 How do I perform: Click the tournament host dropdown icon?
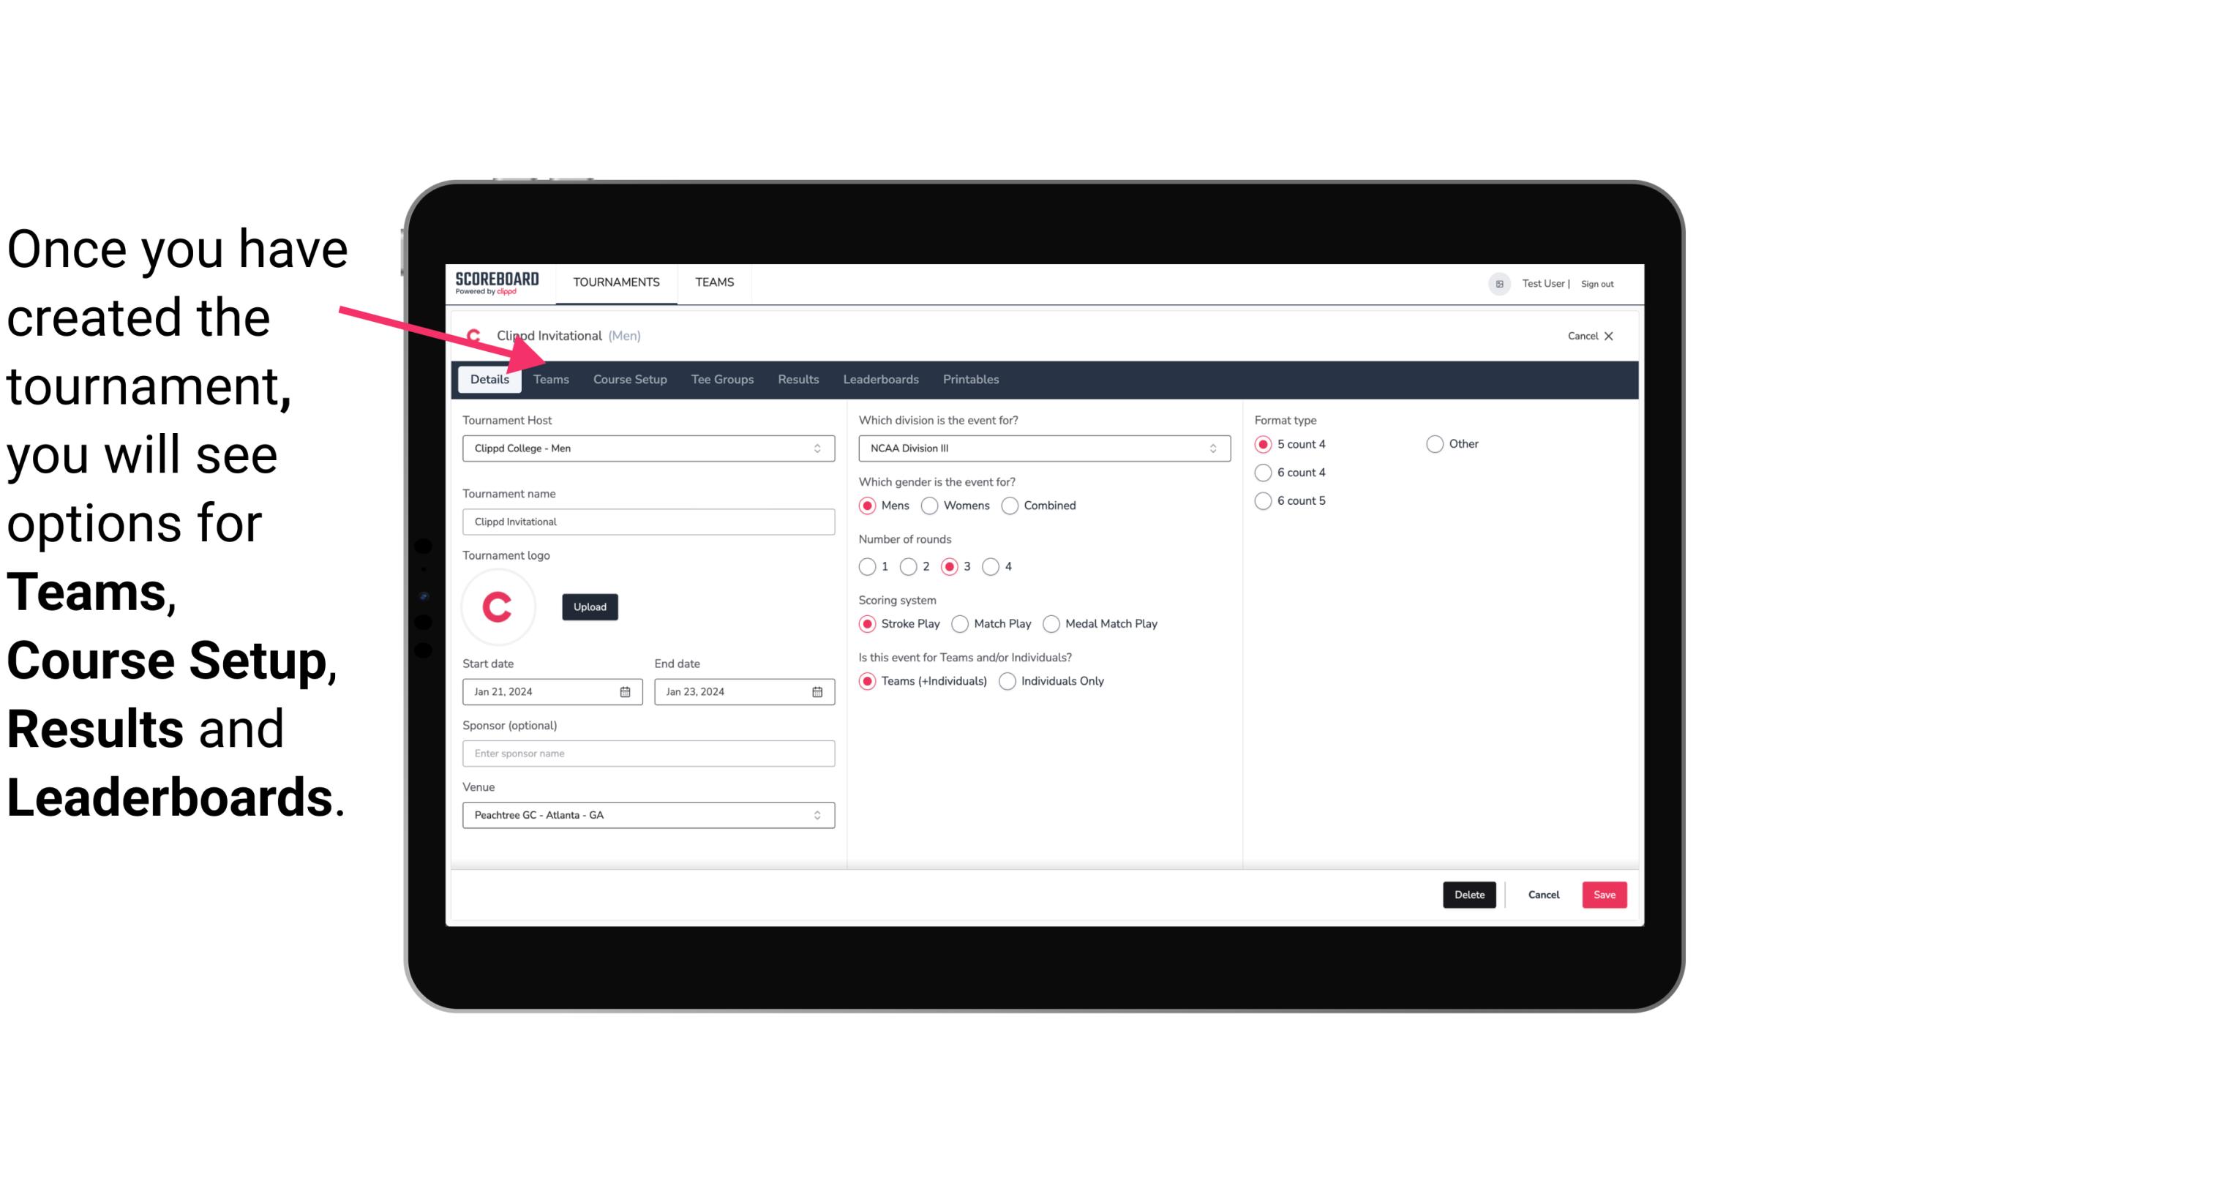[x=818, y=449]
